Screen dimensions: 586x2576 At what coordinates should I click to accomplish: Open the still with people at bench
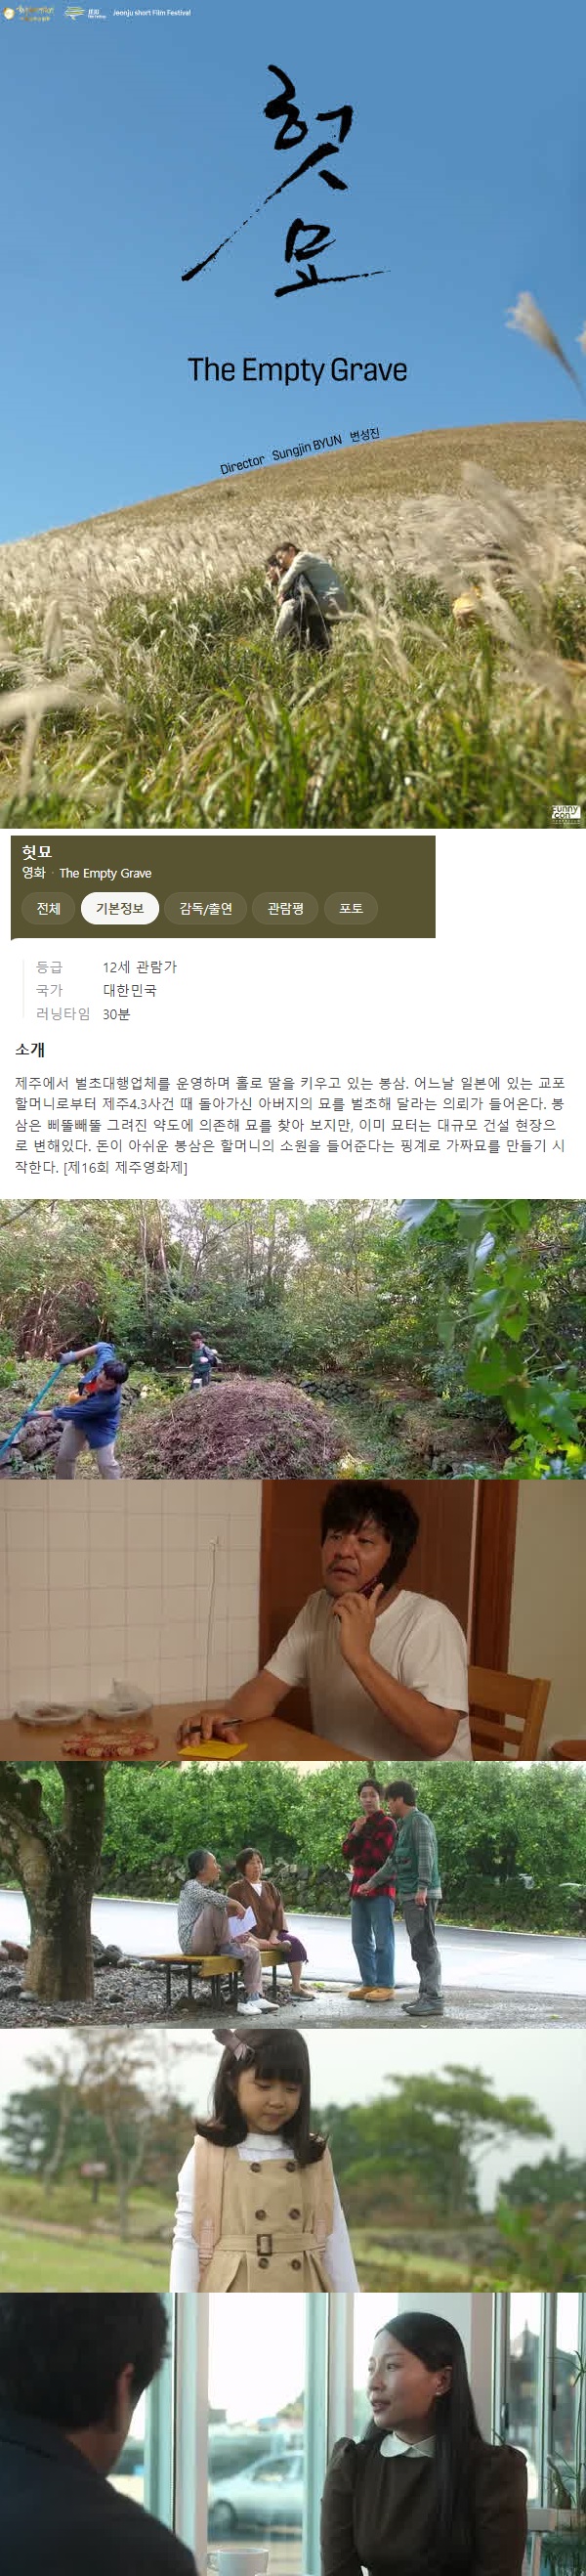(x=293, y=1895)
